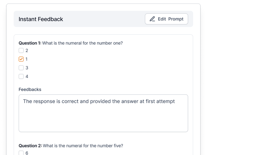The width and height of the screenshot is (276, 155).
Task: Click the bold "Question 2:" label
Action: tap(30, 146)
